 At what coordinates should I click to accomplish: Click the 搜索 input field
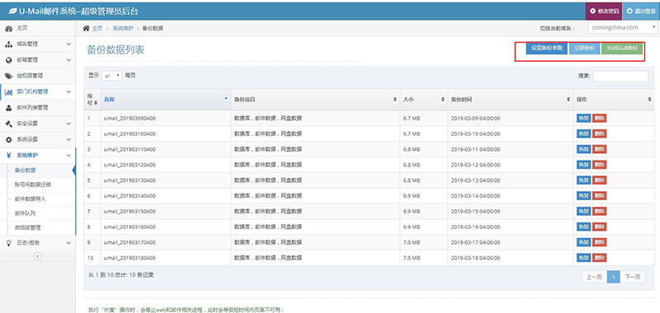(620, 76)
